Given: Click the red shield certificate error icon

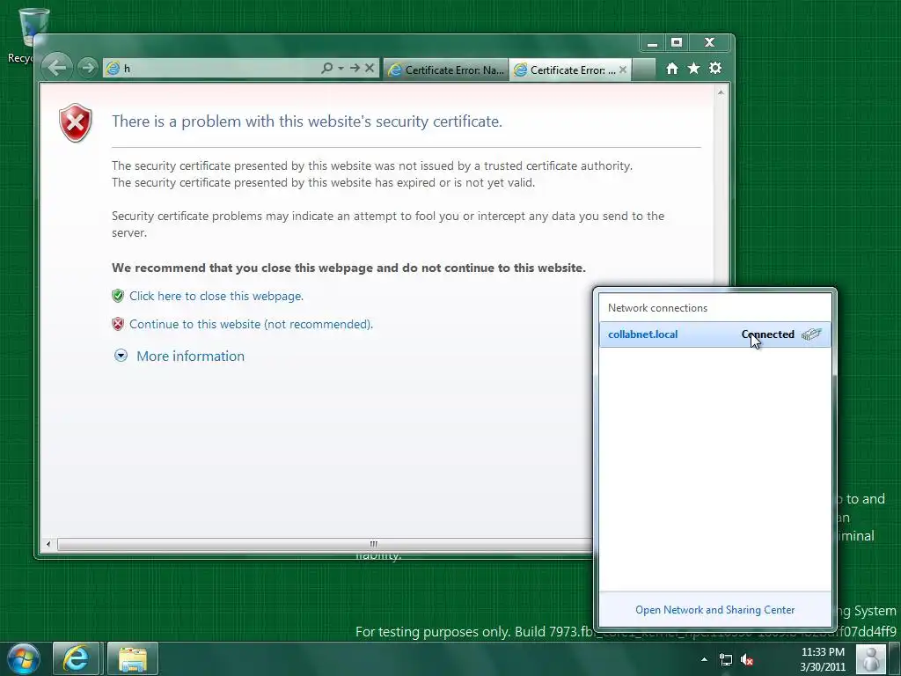Looking at the screenshot, I should 76,122.
